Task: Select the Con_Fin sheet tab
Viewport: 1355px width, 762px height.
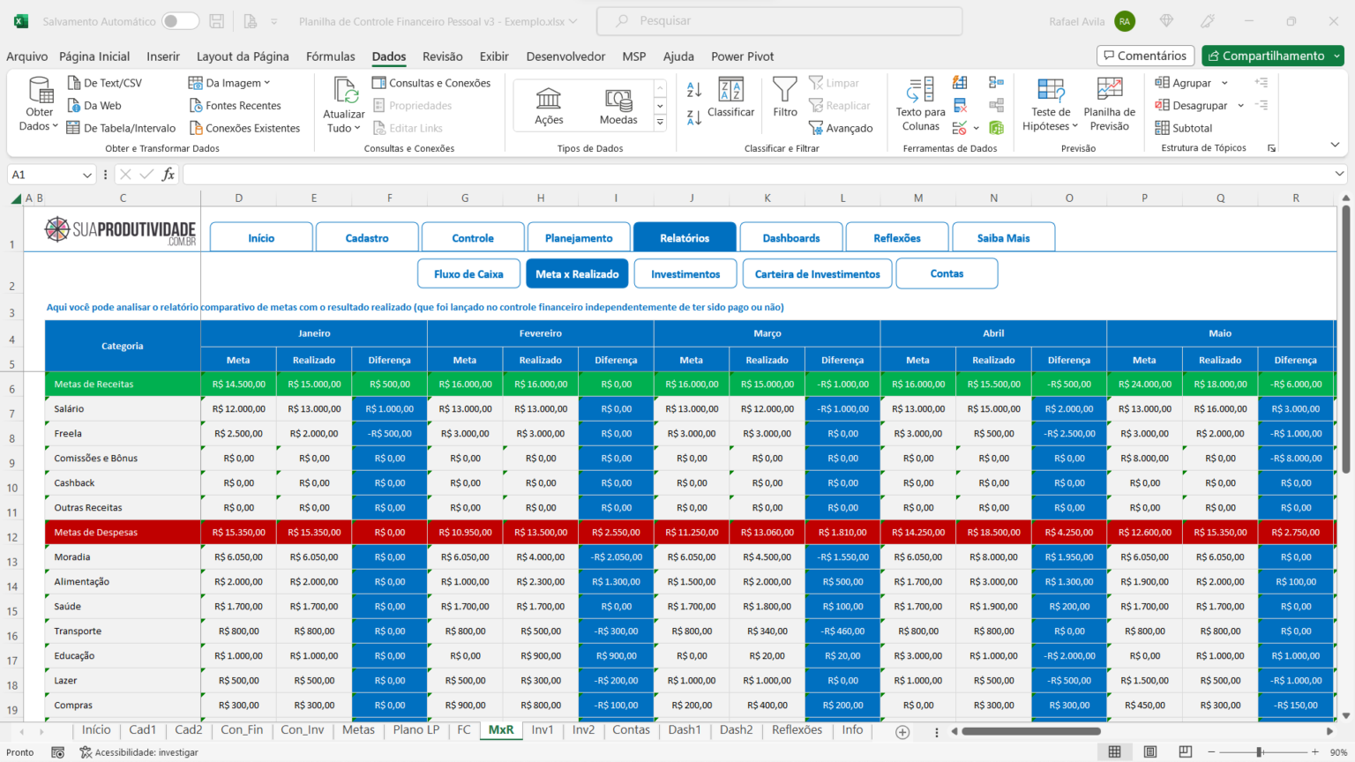Action: 242,729
